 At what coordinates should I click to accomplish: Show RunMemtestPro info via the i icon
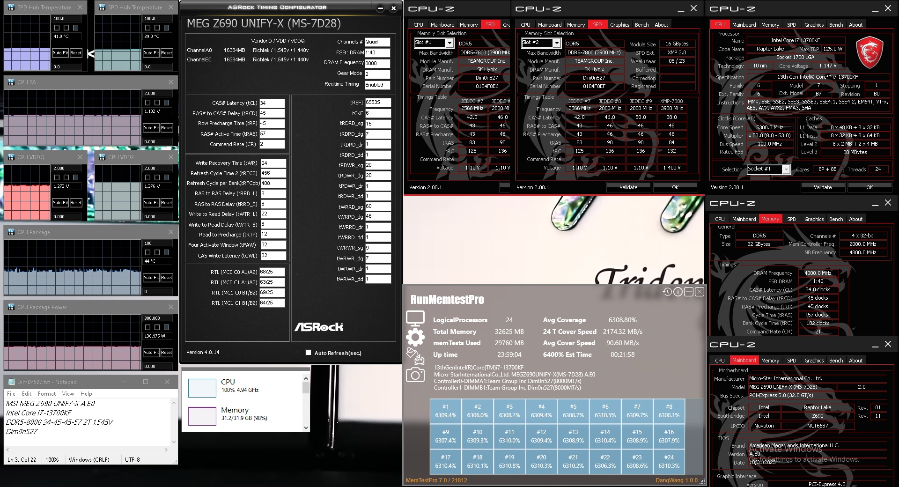[x=678, y=292]
